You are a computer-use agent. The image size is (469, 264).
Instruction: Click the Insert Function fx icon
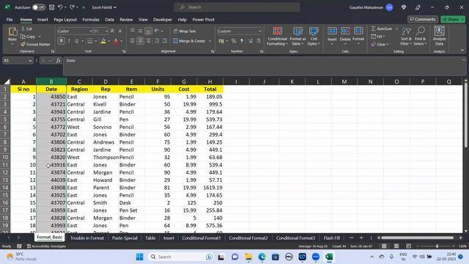tap(59, 60)
